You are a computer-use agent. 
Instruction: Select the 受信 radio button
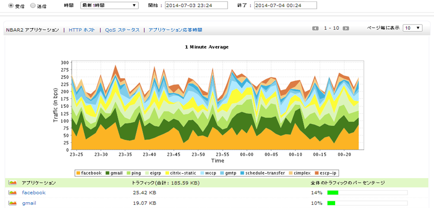11,6
